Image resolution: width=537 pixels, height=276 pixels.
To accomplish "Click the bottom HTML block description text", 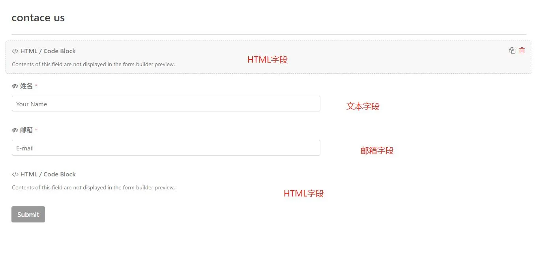I will click(x=93, y=187).
